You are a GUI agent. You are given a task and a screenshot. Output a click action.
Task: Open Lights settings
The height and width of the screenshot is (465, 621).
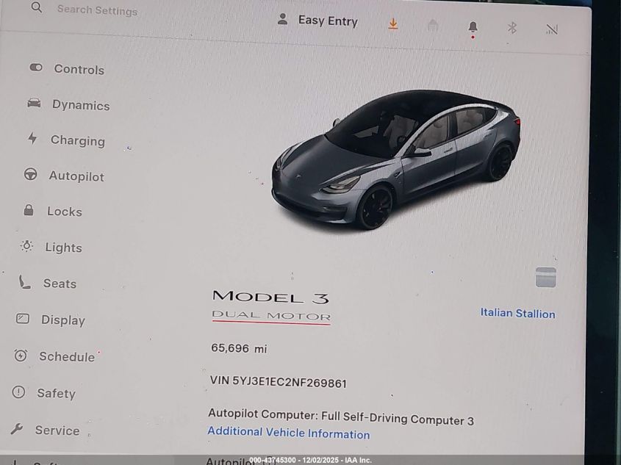pos(51,247)
